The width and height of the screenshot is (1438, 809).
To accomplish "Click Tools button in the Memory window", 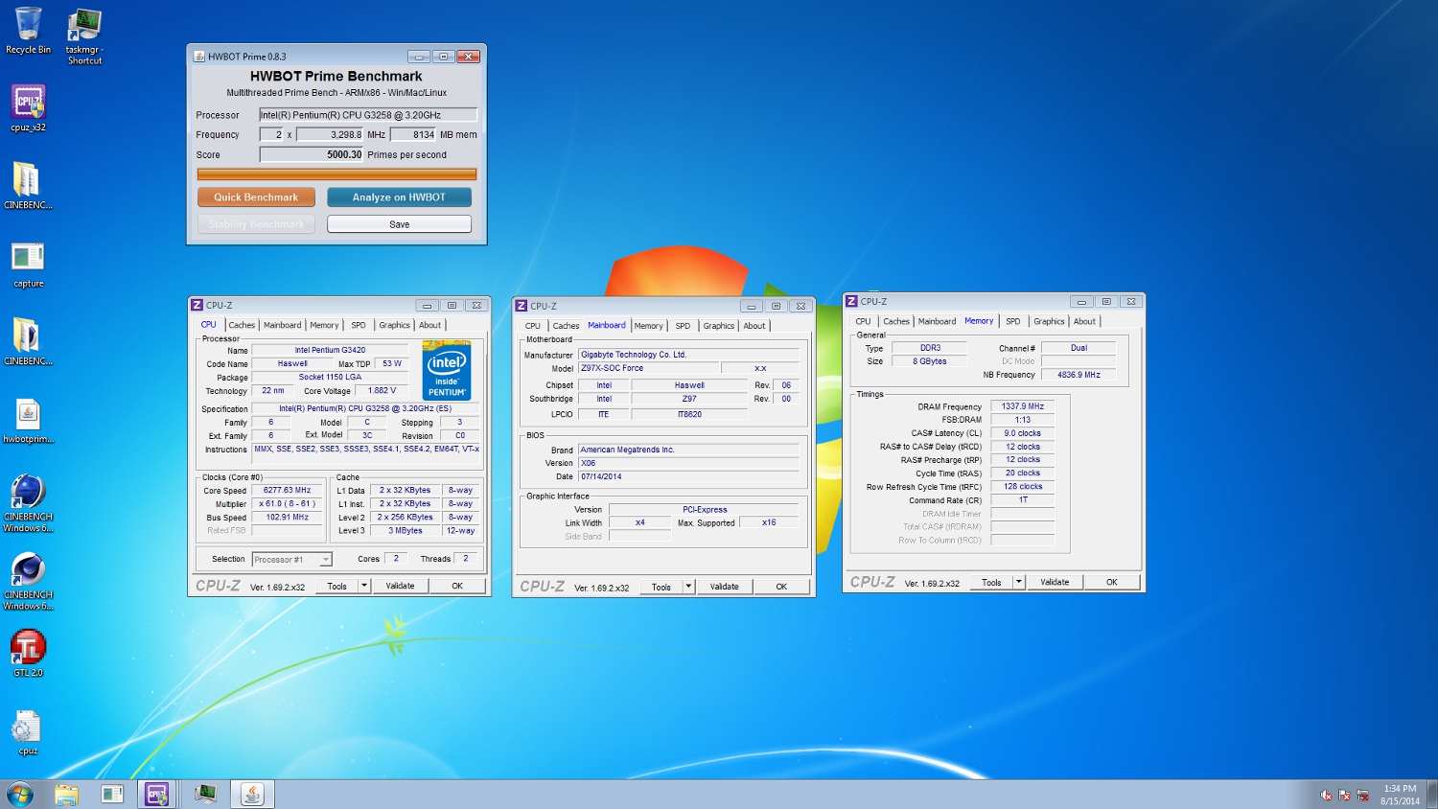I will point(992,582).
